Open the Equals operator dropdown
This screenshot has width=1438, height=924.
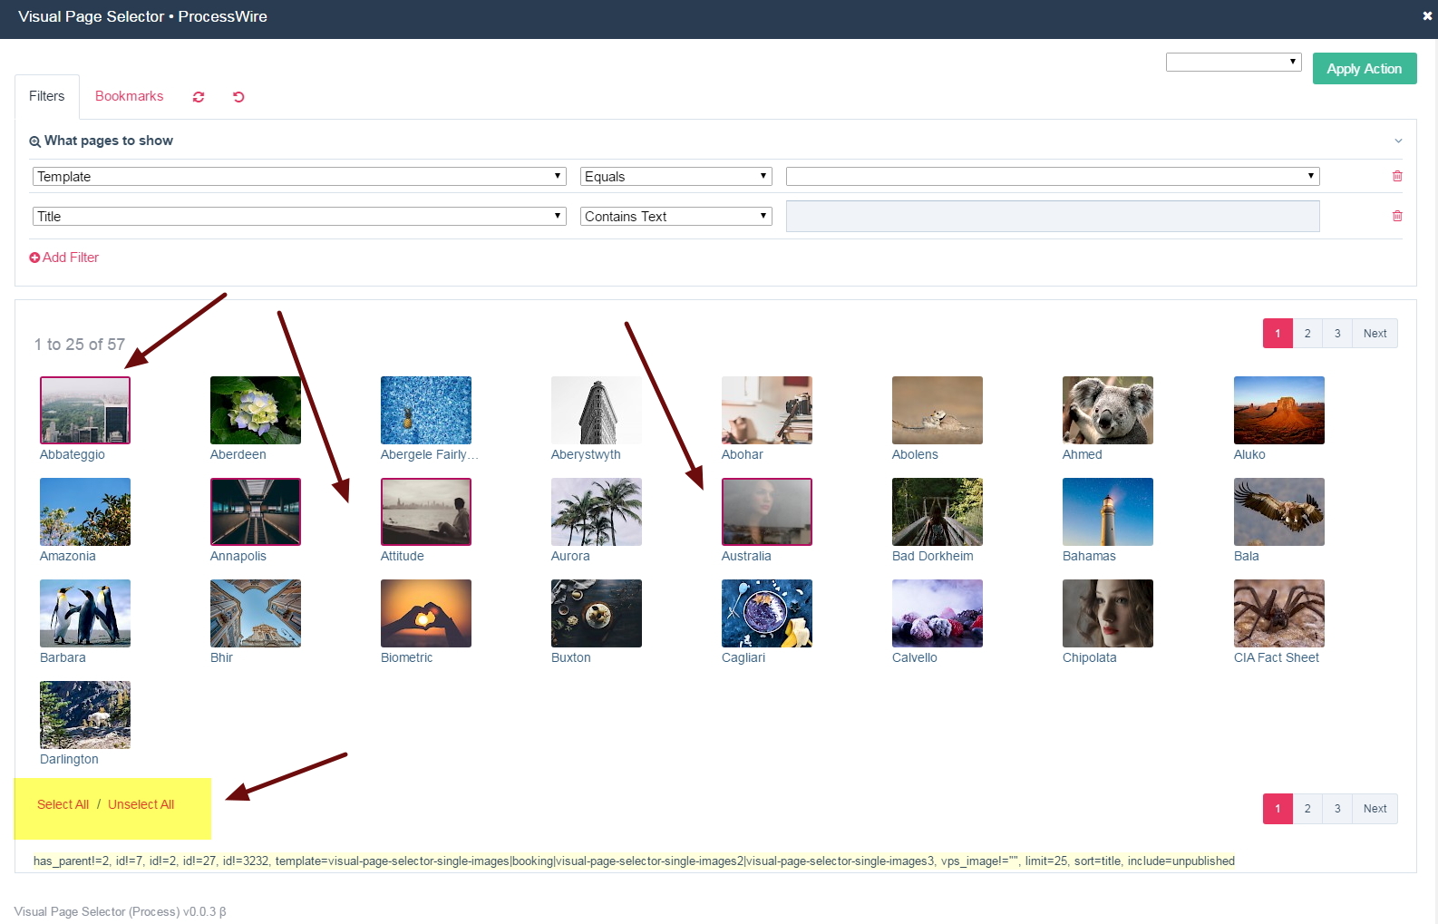(676, 177)
